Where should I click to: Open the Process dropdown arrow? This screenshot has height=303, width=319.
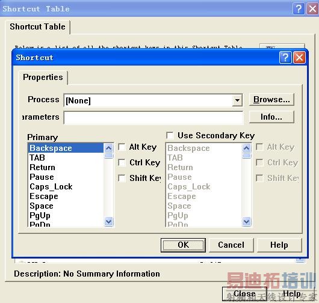237,100
